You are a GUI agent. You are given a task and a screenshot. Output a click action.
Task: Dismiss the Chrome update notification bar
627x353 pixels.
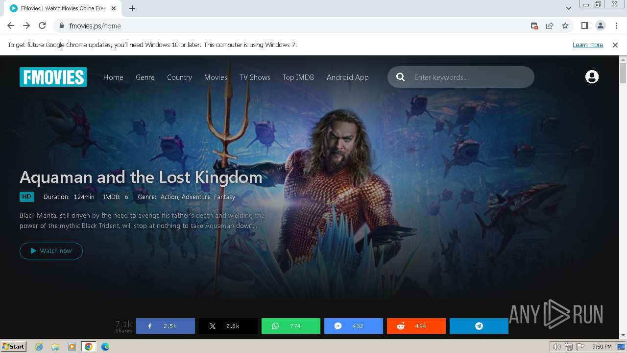coord(615,45)
